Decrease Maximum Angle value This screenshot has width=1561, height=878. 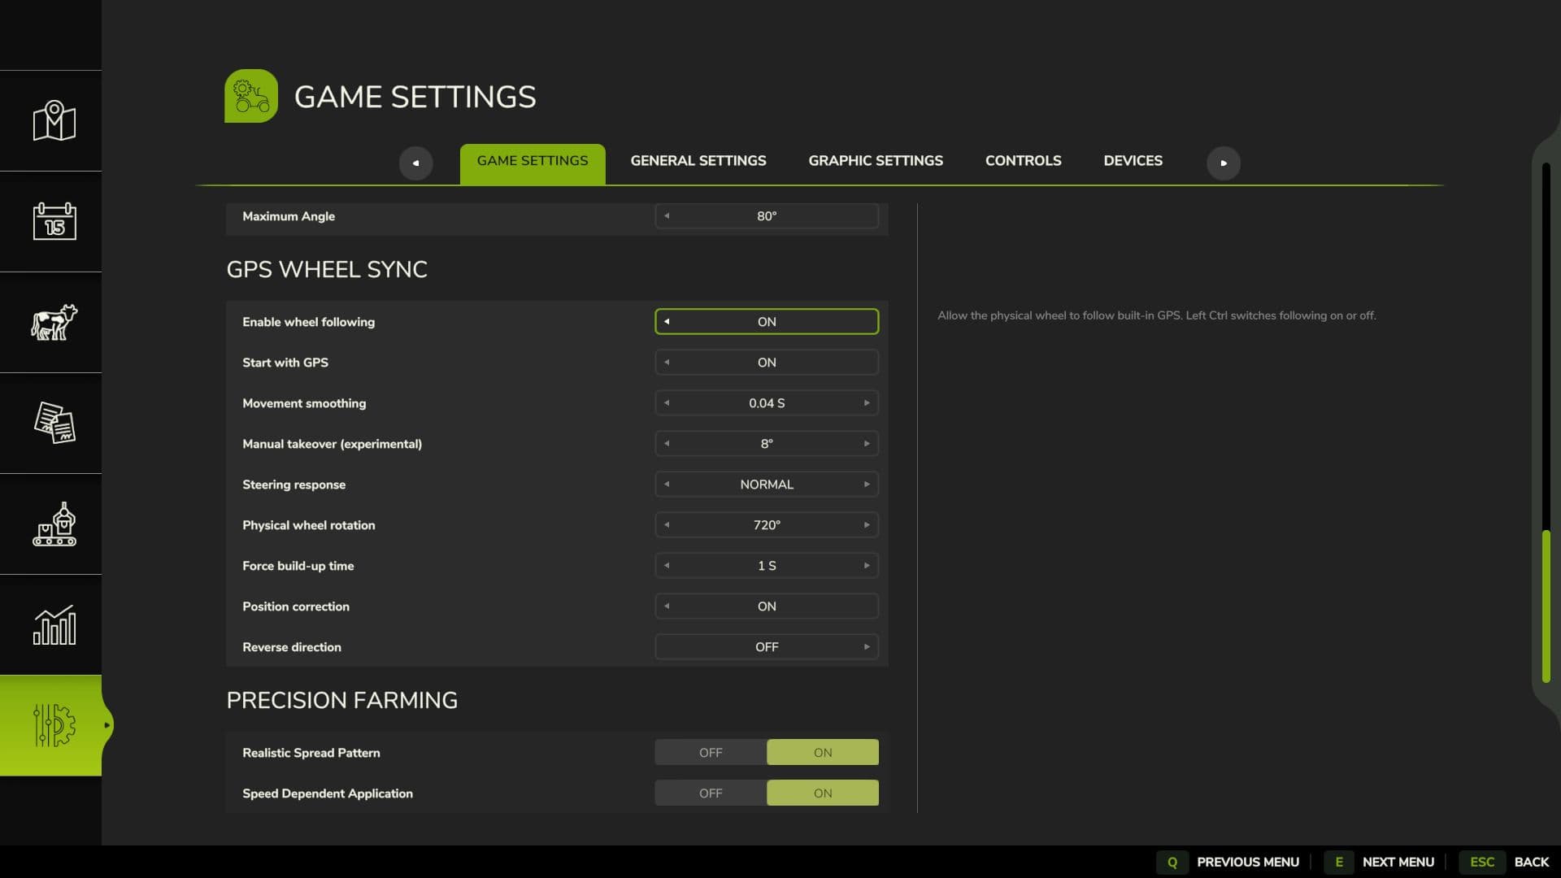coord(667,215)
